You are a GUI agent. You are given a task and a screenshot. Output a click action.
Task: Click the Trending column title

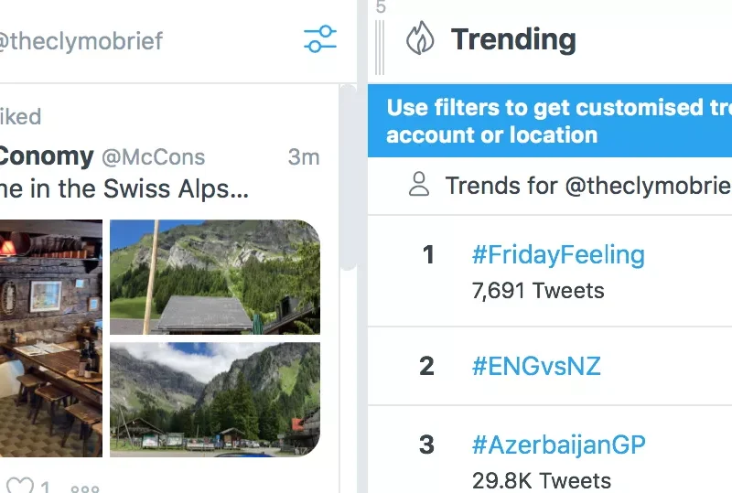tap(513, 39)
